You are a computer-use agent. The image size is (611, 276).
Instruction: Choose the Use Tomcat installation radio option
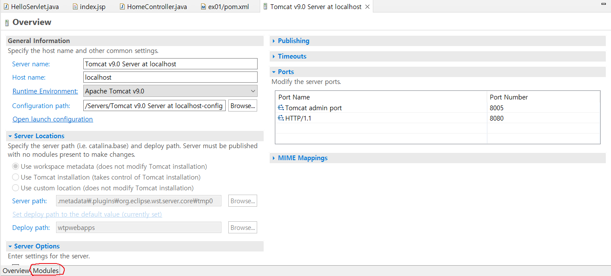(16, 177)
